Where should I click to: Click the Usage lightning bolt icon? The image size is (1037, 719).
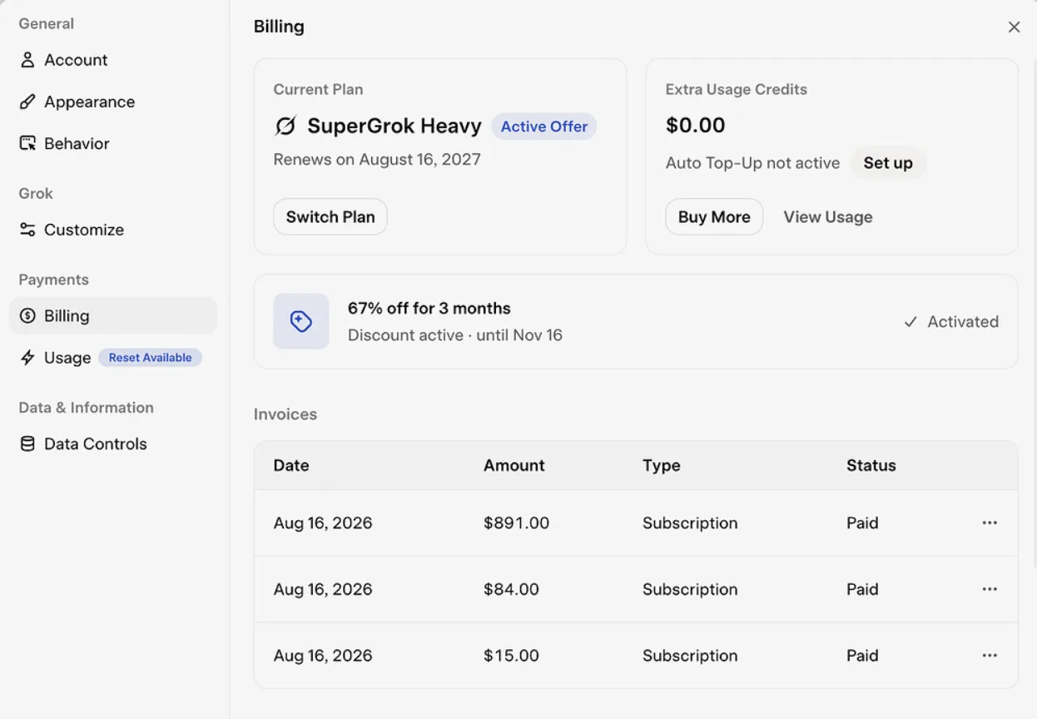[x=27, y=358]
